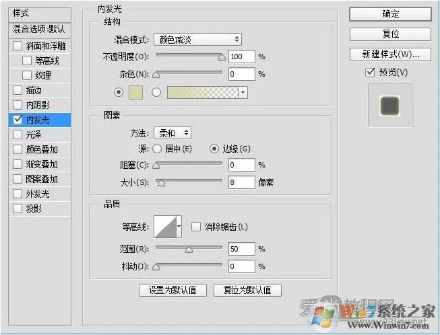Viewport: 440px width, 335px height.
Task: Open the 光泽 settings entry
Action: [34, 135]
